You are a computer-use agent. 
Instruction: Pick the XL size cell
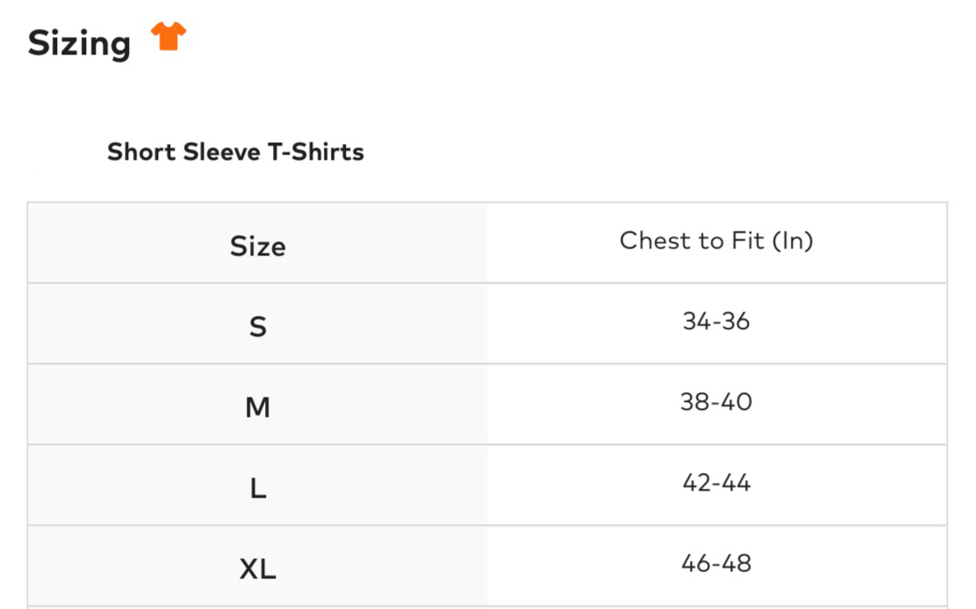(x=257, y=570)
